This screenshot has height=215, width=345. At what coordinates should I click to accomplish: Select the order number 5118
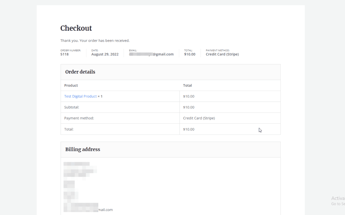[64, 54]
